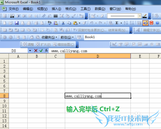
Task: Click the blue Help question mark icon
Action: pos(157,23)
